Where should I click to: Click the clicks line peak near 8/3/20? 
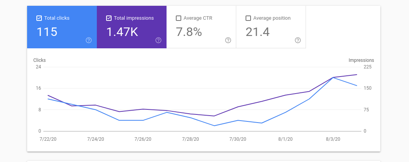pos(333,78)
